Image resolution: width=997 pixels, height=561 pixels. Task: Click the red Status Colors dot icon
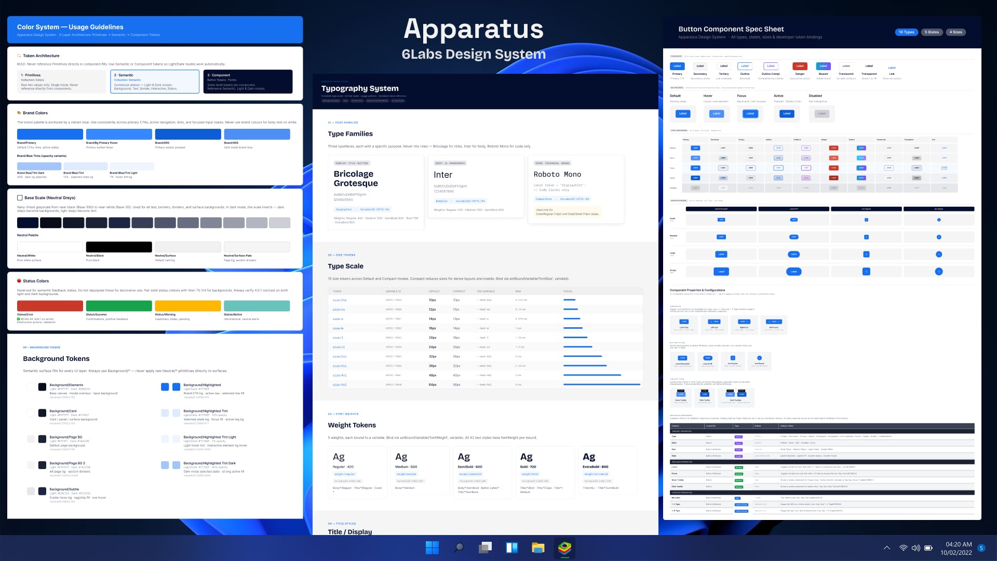[x=19, y=281]
